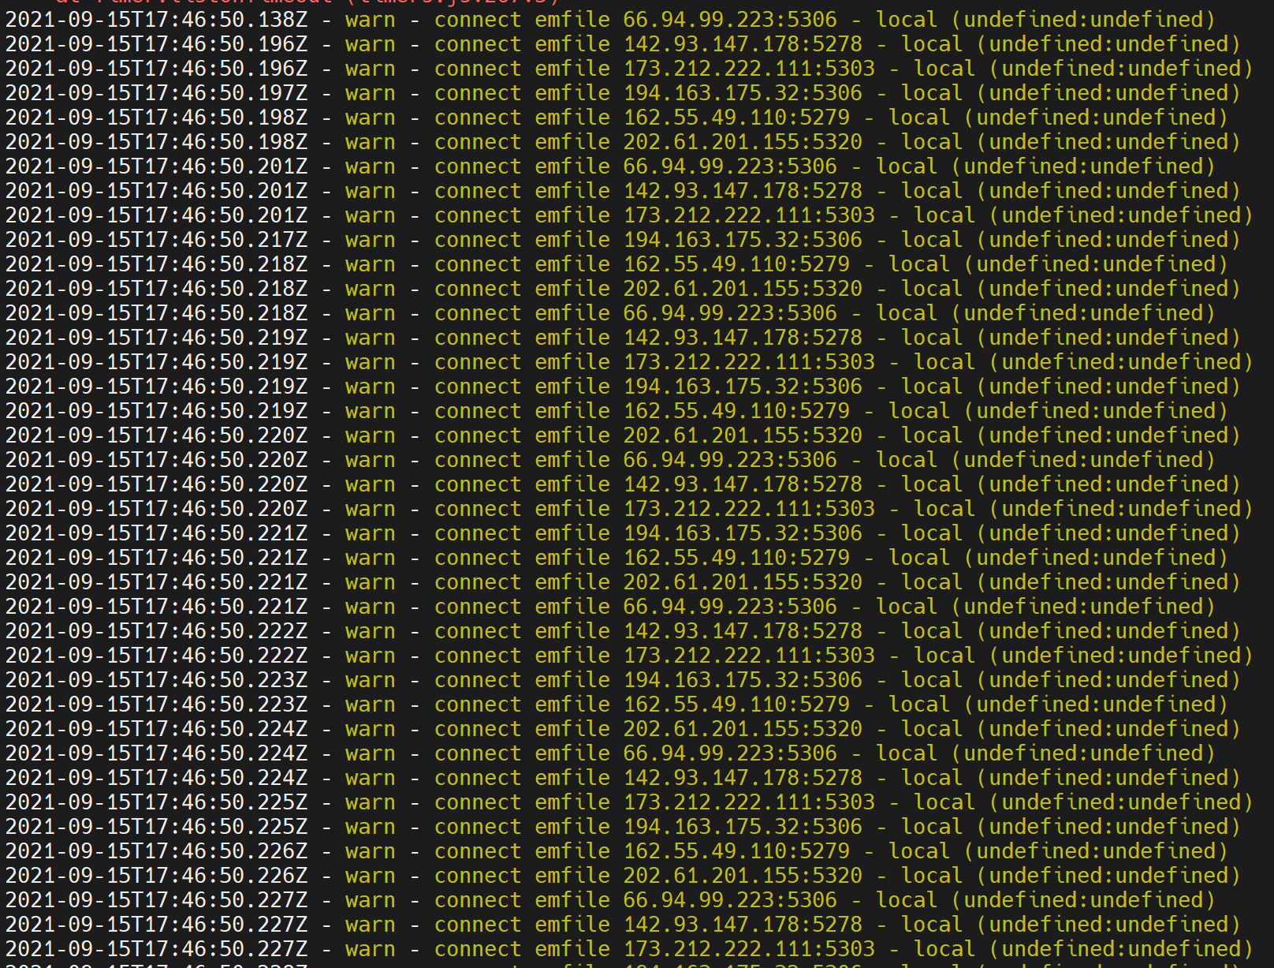Select address 66.94.99.223:5306 on the 50.224Z line

(x=730, y=753)
